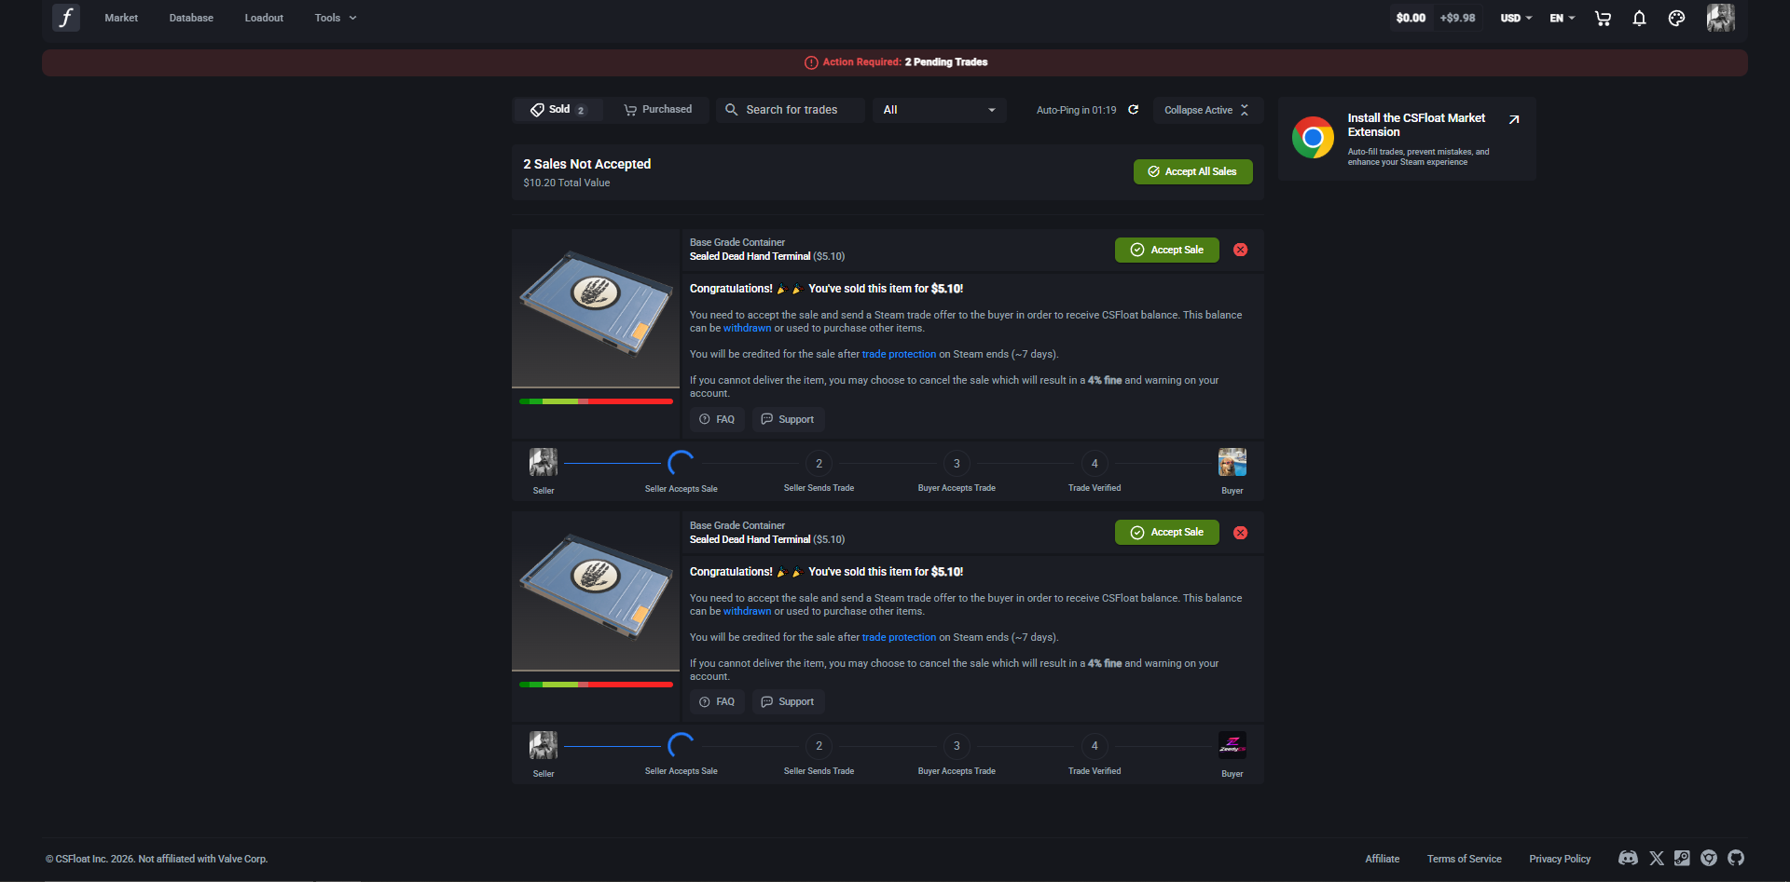
Task: Open the theme palette icon
Action: pyautogui.click(x=1676, y=18)
